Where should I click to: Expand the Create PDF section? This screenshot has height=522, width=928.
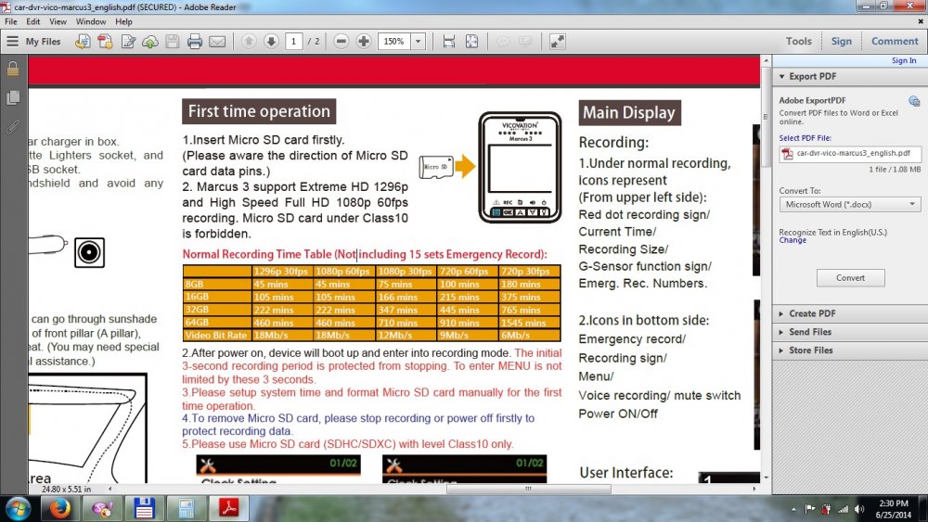pos(812,313)
